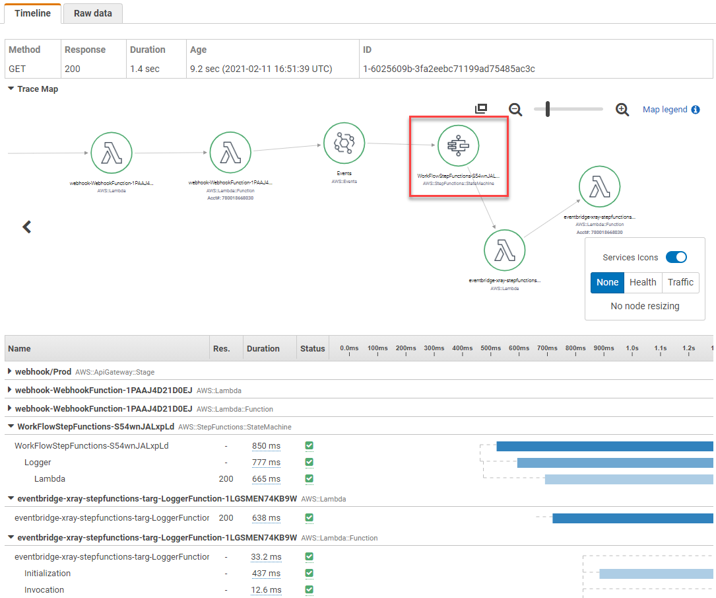Switch to the Raw data tab
716x598 pixels.
point(92,13)
